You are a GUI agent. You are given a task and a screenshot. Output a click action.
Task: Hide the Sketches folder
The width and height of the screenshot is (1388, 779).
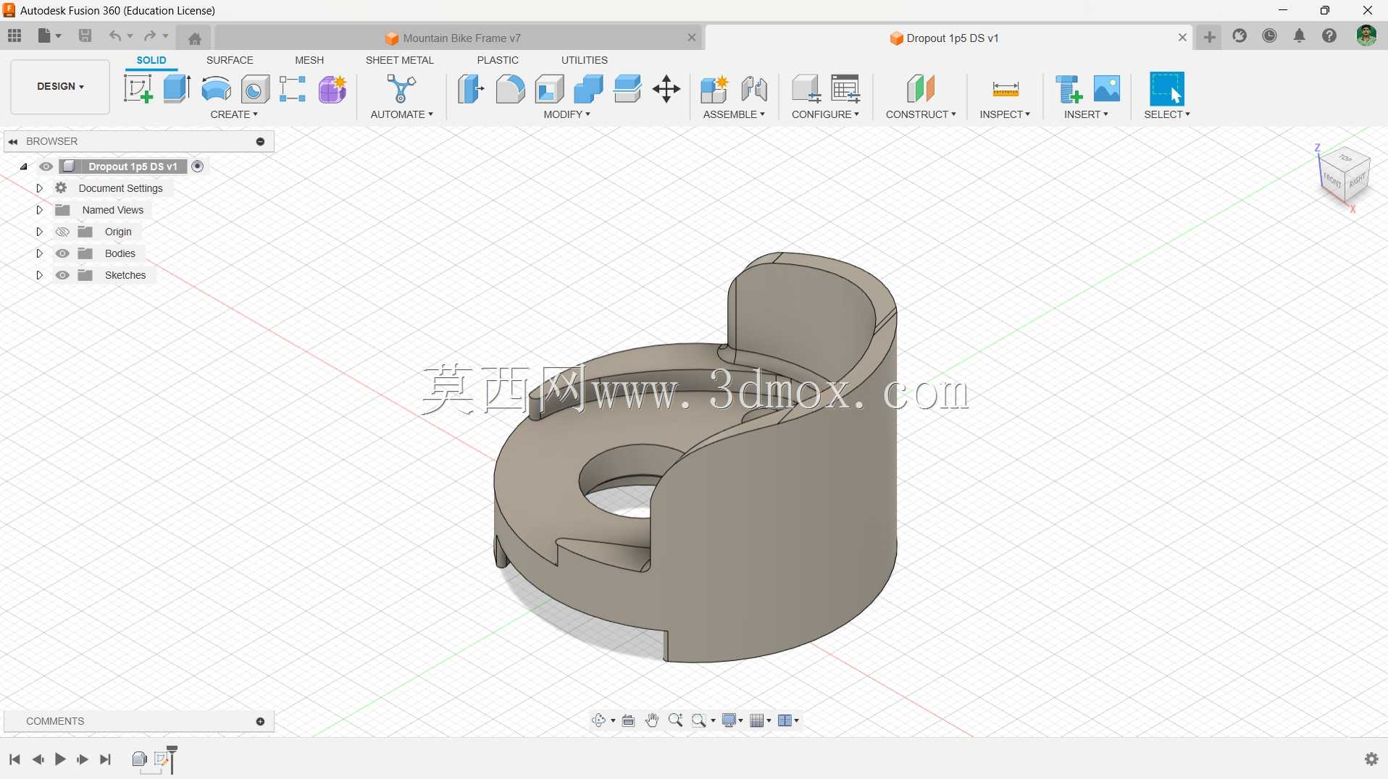tap(63, 275)
